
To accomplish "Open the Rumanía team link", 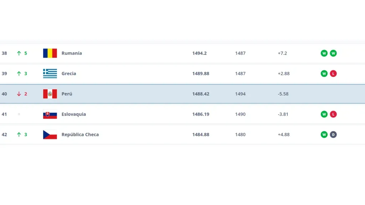I will (72, 53).
